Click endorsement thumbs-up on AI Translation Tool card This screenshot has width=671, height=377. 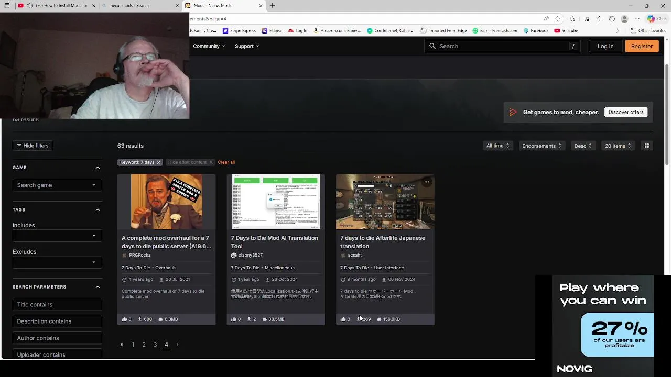[x=234, y=319]
